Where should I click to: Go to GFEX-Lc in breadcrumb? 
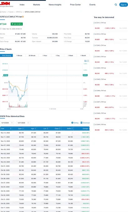19,12
